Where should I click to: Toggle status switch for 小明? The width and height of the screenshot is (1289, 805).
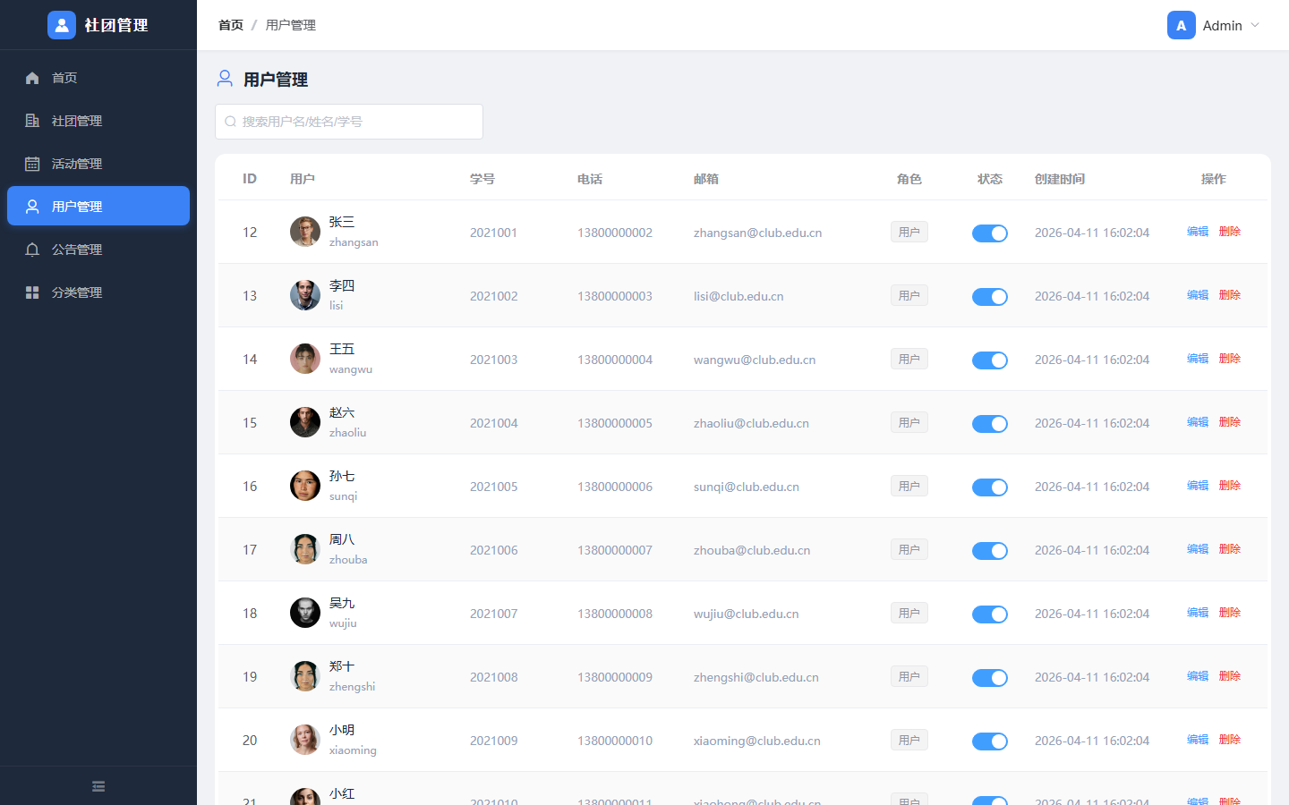[990, 741]
